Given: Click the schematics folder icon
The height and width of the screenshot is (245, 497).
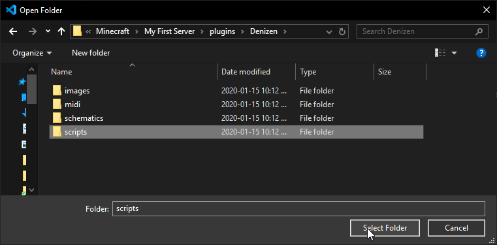Looking at the screenshot, I should tap(57, 118).
